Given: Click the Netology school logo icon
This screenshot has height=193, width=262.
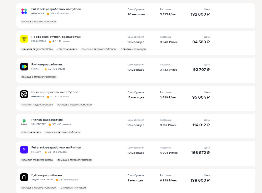Looking at the screenshot, I should pos(24,11).
